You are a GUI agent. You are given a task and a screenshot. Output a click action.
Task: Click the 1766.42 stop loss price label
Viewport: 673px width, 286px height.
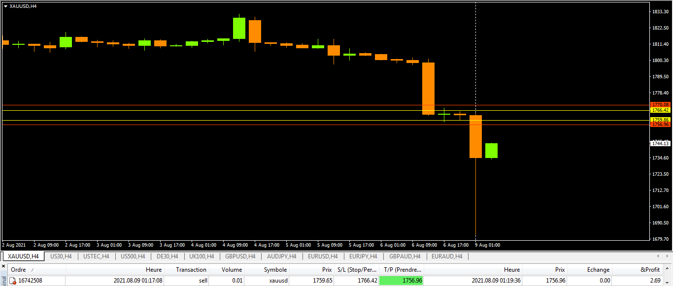[x=660, y=110]
